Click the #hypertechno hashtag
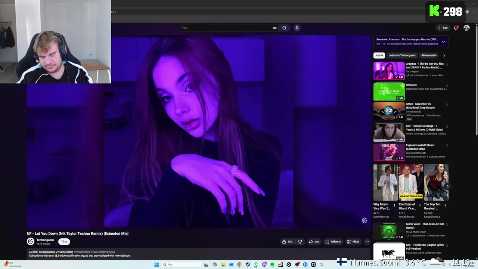478x269 pixels. click(x=82, y=252)
